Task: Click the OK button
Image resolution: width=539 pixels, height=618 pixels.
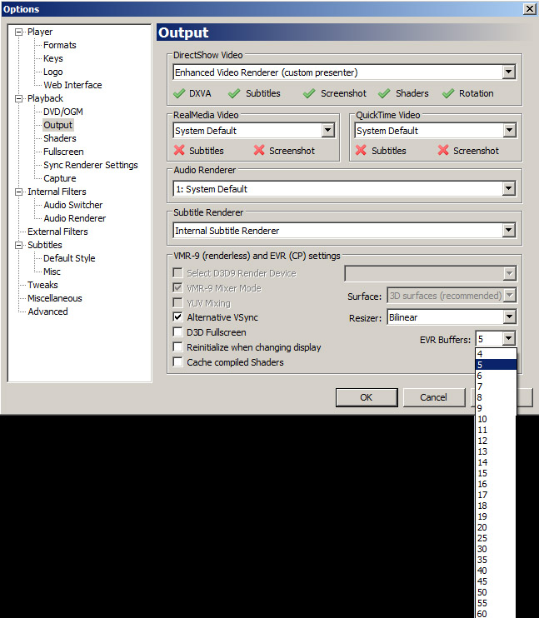Action: 367,397
